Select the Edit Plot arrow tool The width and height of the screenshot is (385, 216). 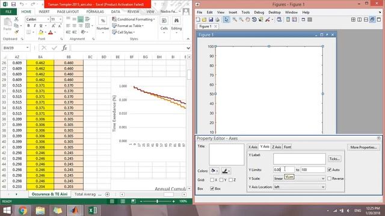point(226,20)
